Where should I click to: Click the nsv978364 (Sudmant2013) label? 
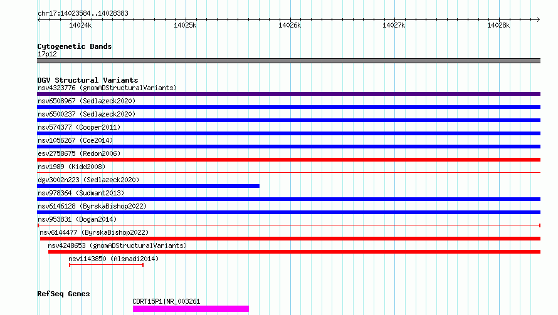point(81,193)
